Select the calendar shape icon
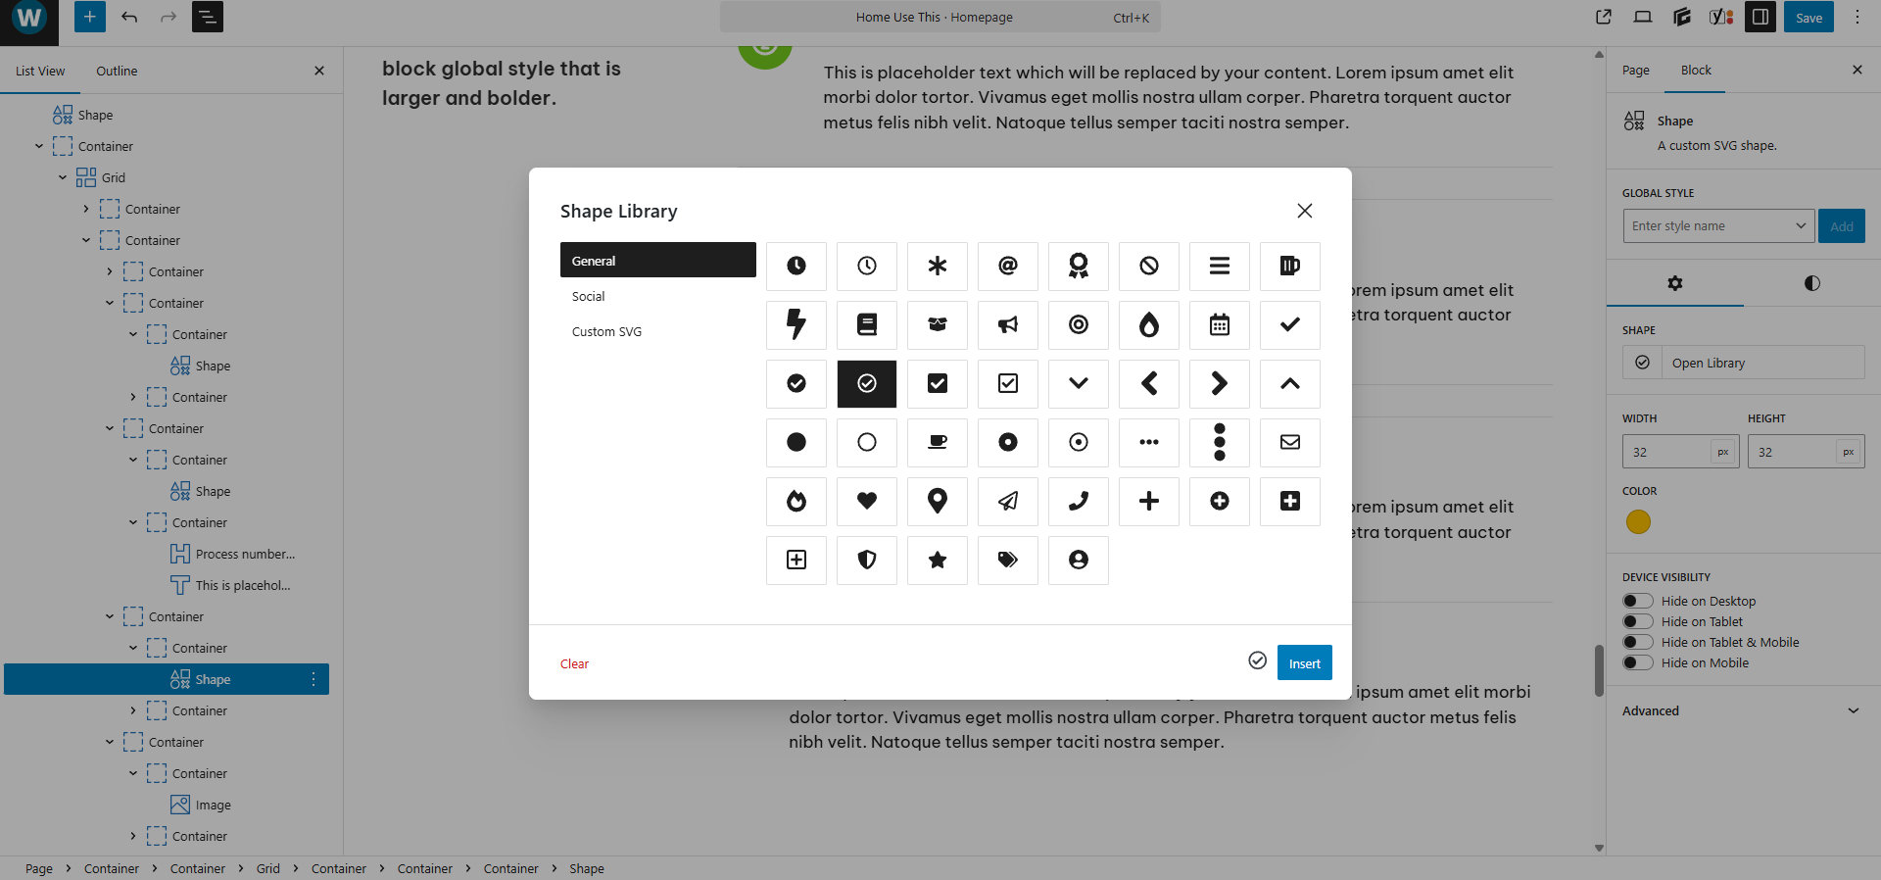Screen dimensions: 1881x880 [x=1219, y=324]
